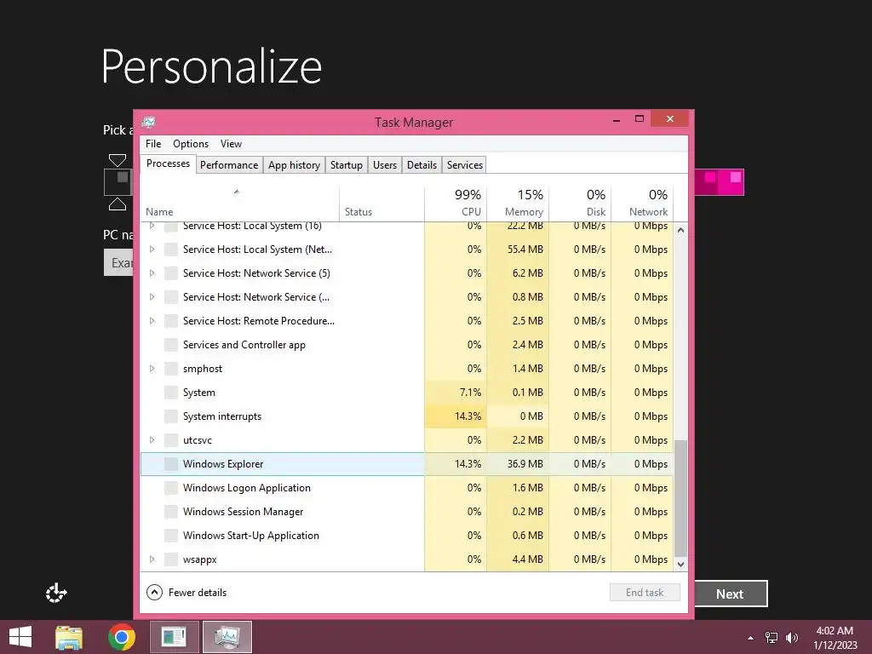Click the smphost process icon

pos(171,368)
